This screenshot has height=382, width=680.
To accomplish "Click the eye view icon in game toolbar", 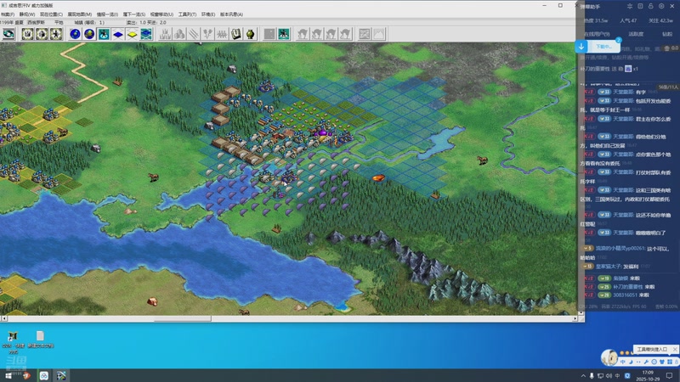I will tap(8, 34).
